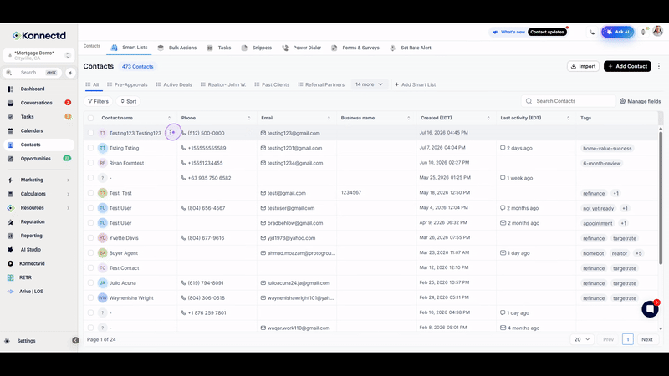This screenshot has height=376, width=669.
Task: Expand the Marketing submenu
Action: (x=69, y=180)
